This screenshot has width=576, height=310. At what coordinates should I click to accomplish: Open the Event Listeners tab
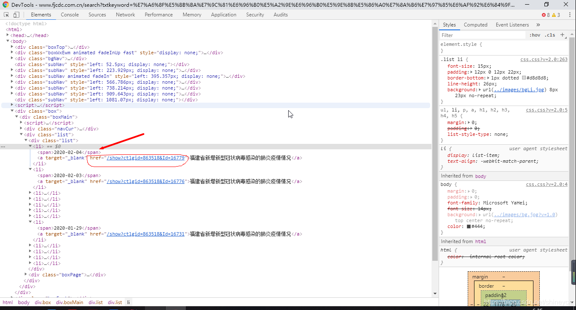point(512,25)
